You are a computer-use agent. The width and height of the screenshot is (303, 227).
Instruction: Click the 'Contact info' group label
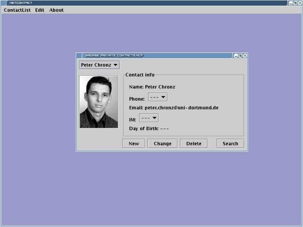(x=140, y=75)
